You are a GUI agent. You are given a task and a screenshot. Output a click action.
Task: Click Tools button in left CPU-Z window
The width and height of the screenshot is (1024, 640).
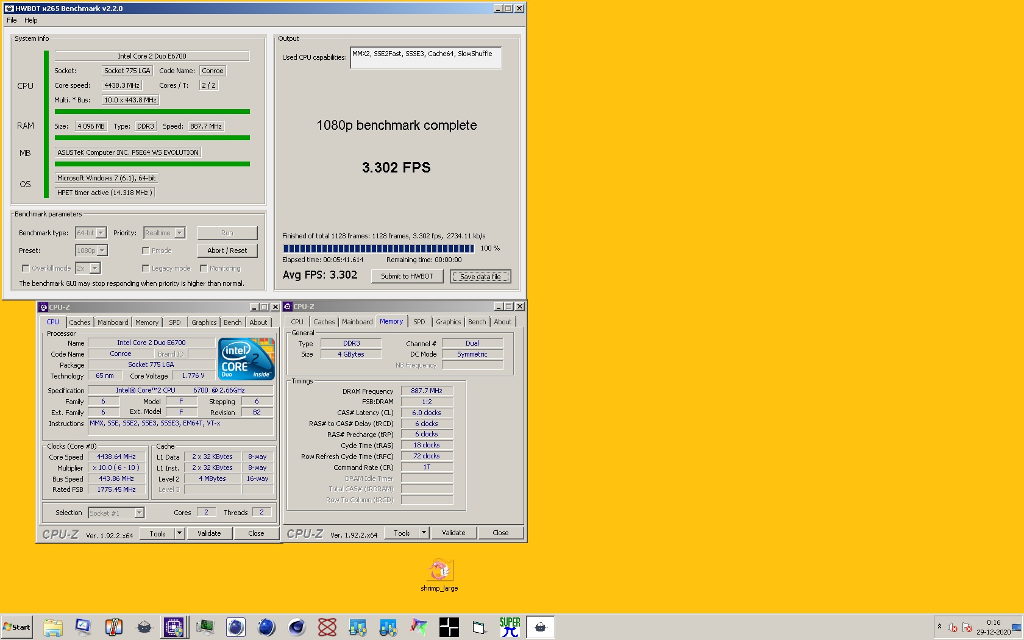coord(158,533)
